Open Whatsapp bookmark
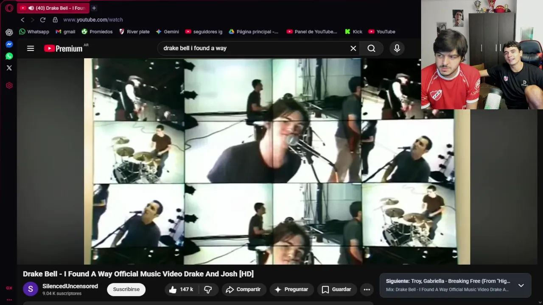This screenshot has width=543, height=305. [34, 32]
